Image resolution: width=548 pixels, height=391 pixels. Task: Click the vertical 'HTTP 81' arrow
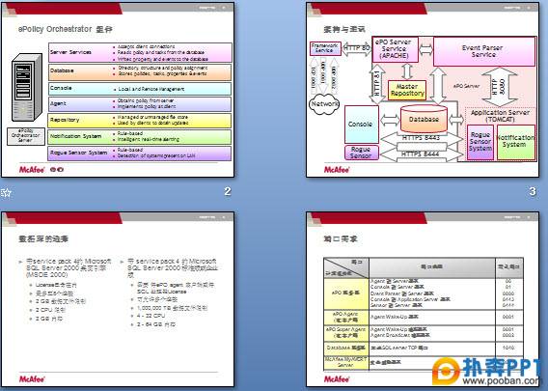(x=376, y=84)
